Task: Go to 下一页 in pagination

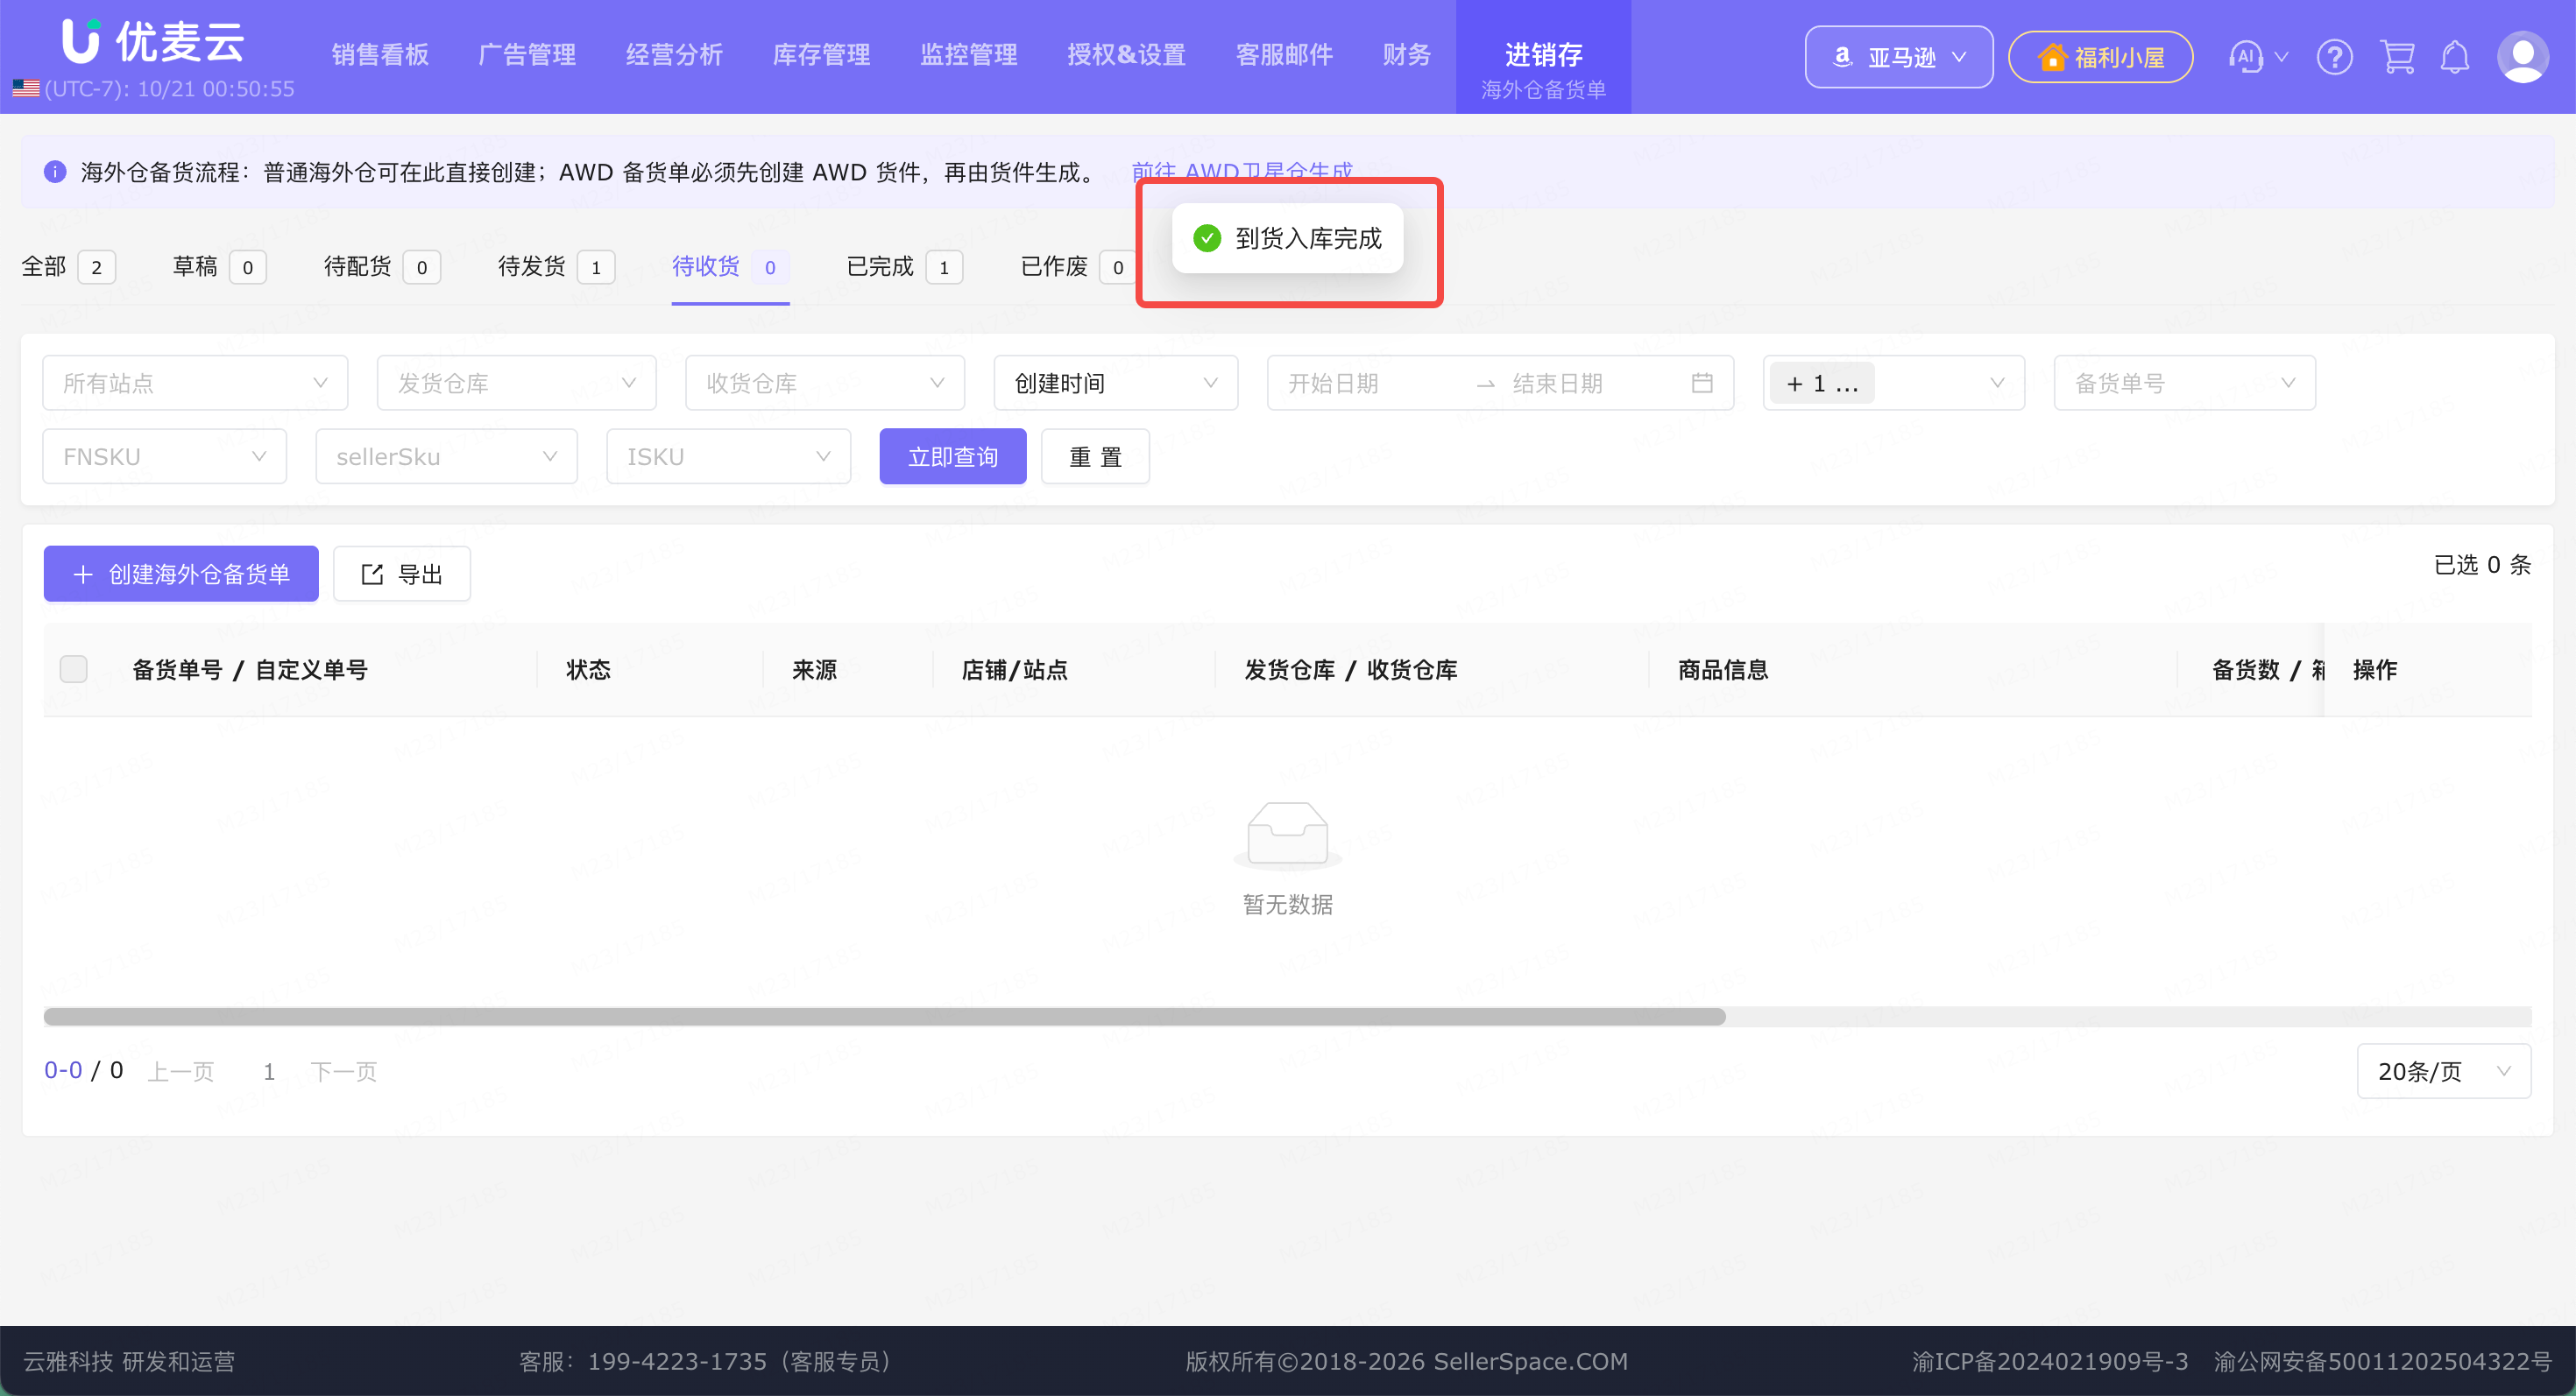Action: [343, 1071]
